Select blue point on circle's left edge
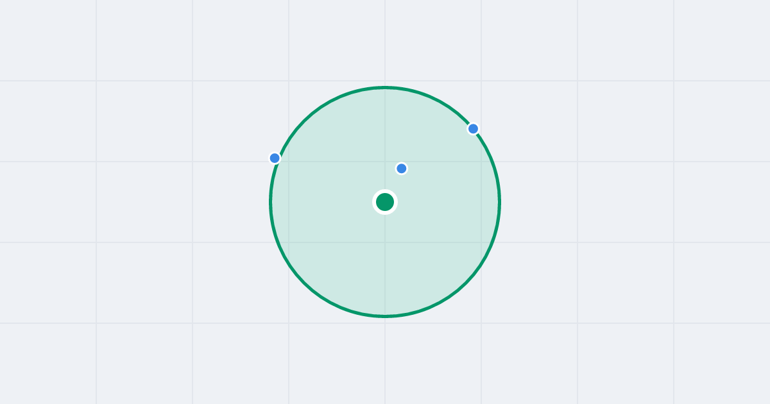 (275, 158)
